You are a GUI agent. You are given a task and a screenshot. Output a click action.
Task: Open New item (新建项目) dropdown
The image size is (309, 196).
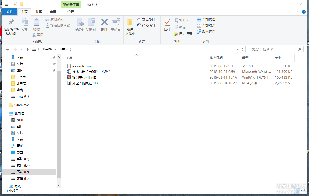coord(147,20)
